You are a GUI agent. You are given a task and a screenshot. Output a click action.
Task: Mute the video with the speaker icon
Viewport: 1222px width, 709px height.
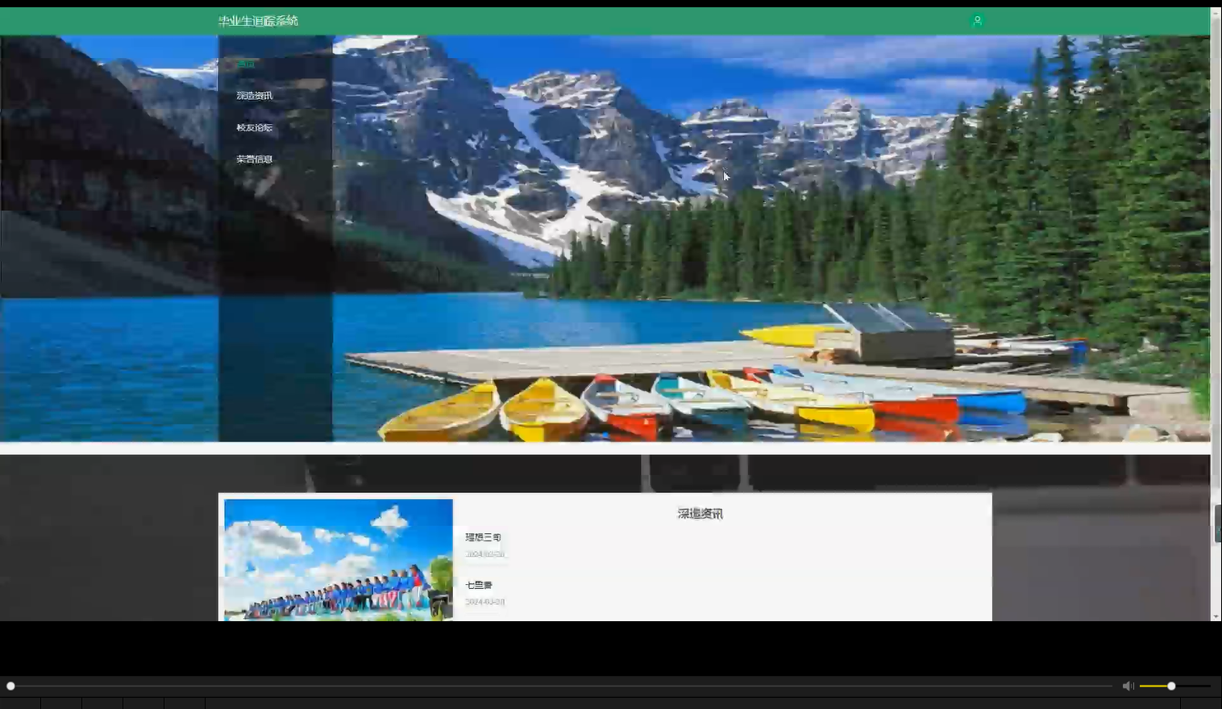tap(1128, 686)
